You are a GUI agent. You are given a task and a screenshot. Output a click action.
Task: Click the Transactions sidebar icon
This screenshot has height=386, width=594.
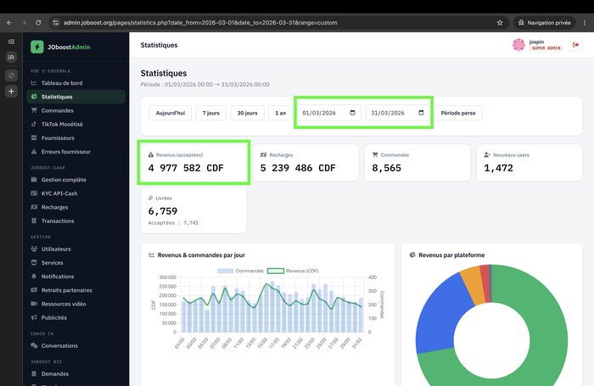pos(34,221)
